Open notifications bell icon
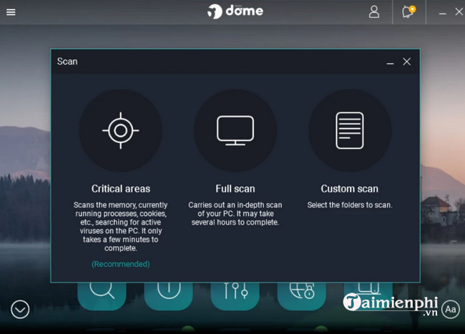 [x=408, y=12]
